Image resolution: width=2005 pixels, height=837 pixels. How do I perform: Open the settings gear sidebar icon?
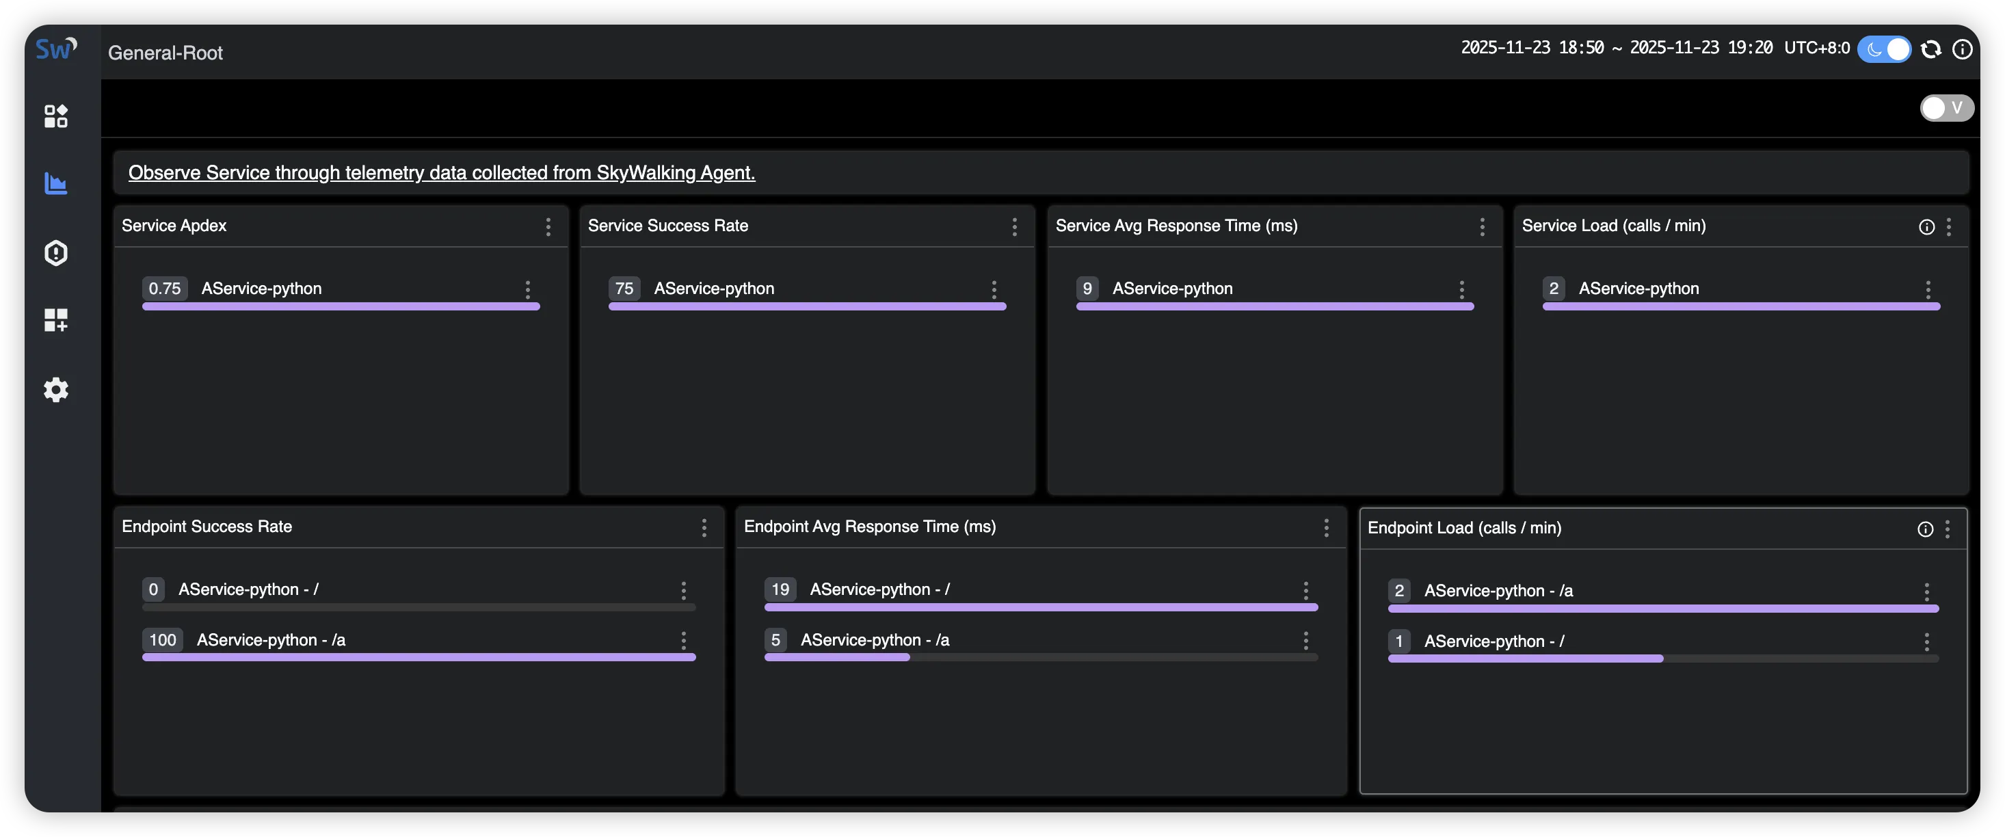click(56, 389)
